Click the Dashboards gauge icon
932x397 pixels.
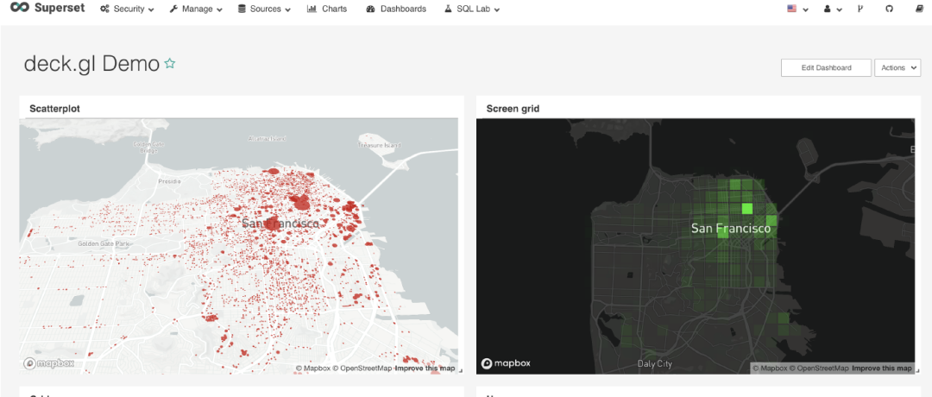point(371,9)
